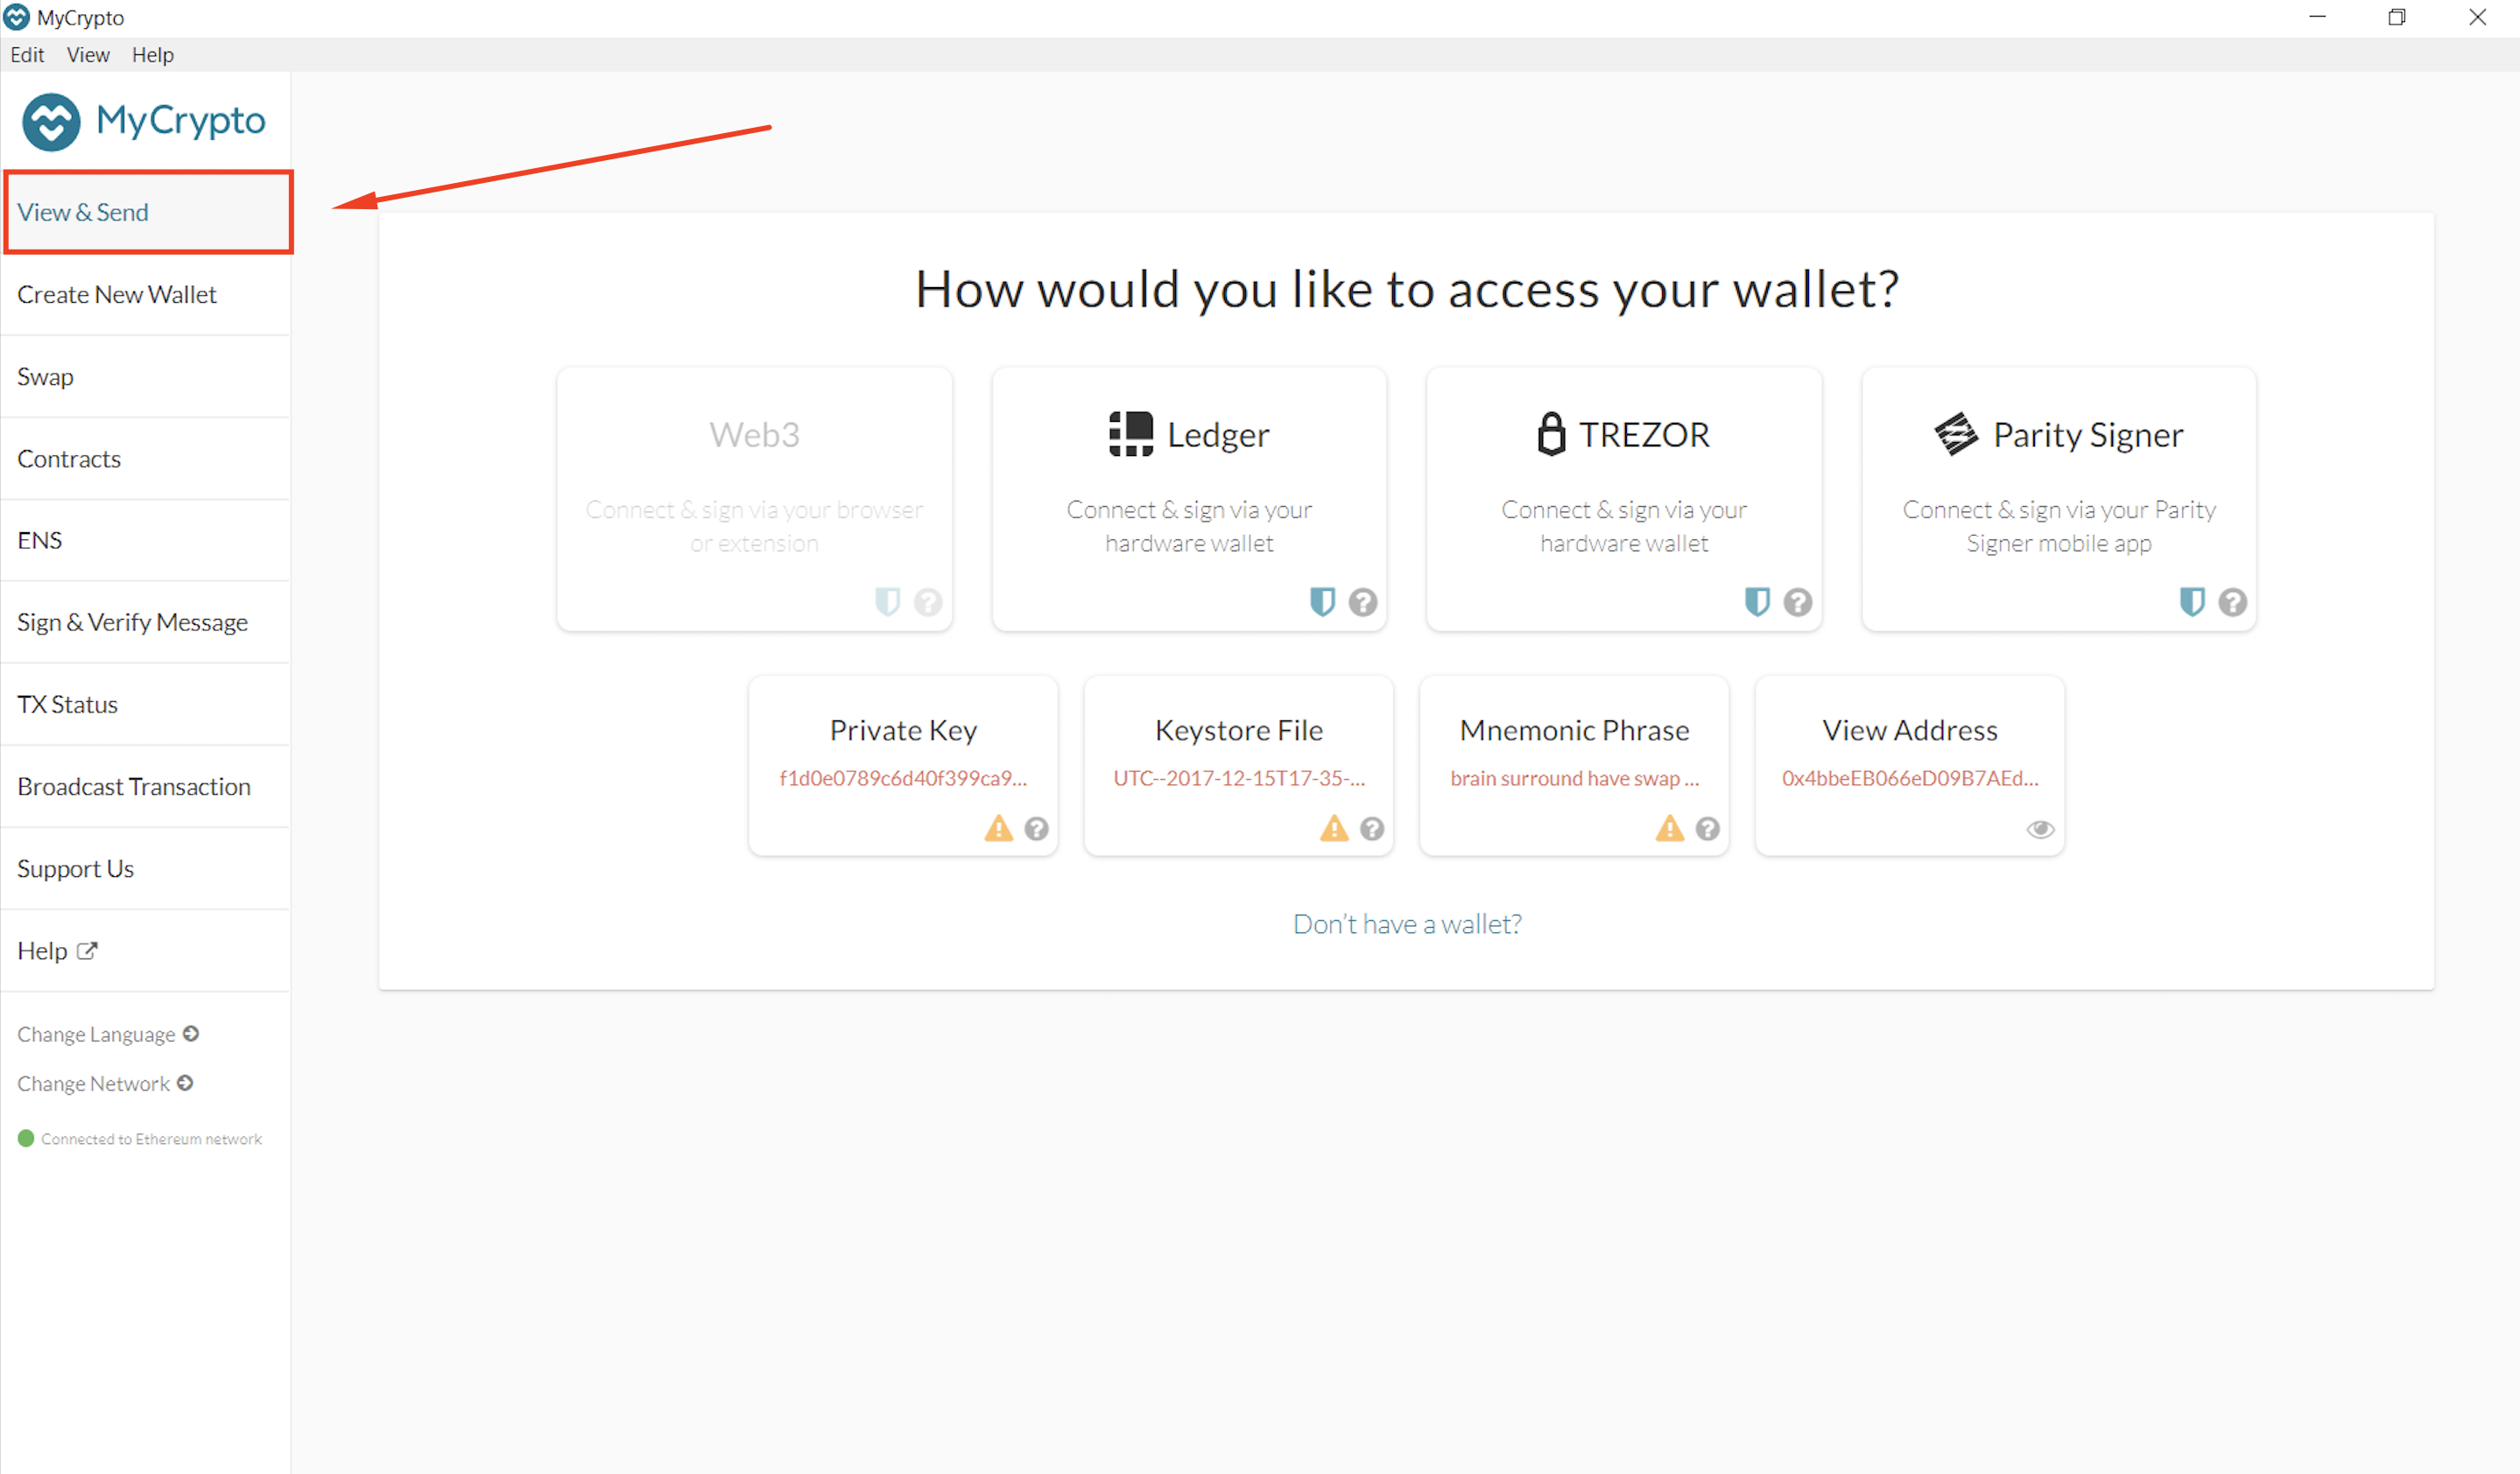Go to Broadcast Transaction

(146, 787)
